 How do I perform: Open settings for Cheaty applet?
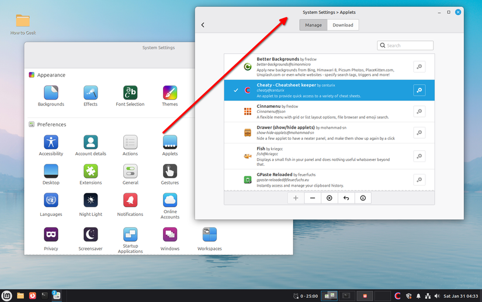pyautogui.click(x=419, y=90)
